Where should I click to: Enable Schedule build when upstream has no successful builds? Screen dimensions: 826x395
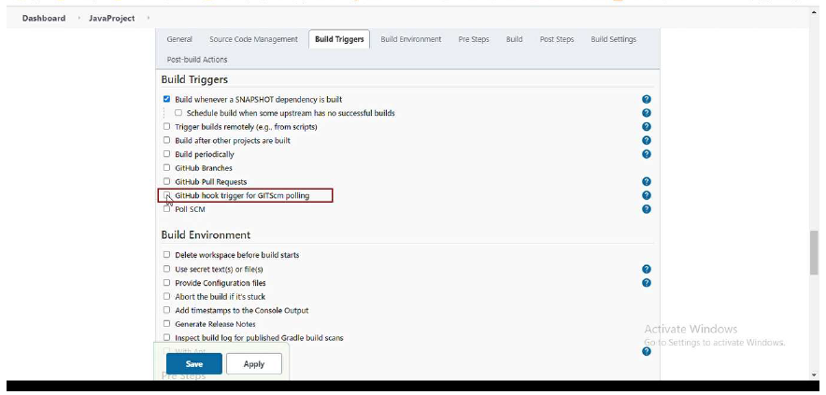[178, 112]
